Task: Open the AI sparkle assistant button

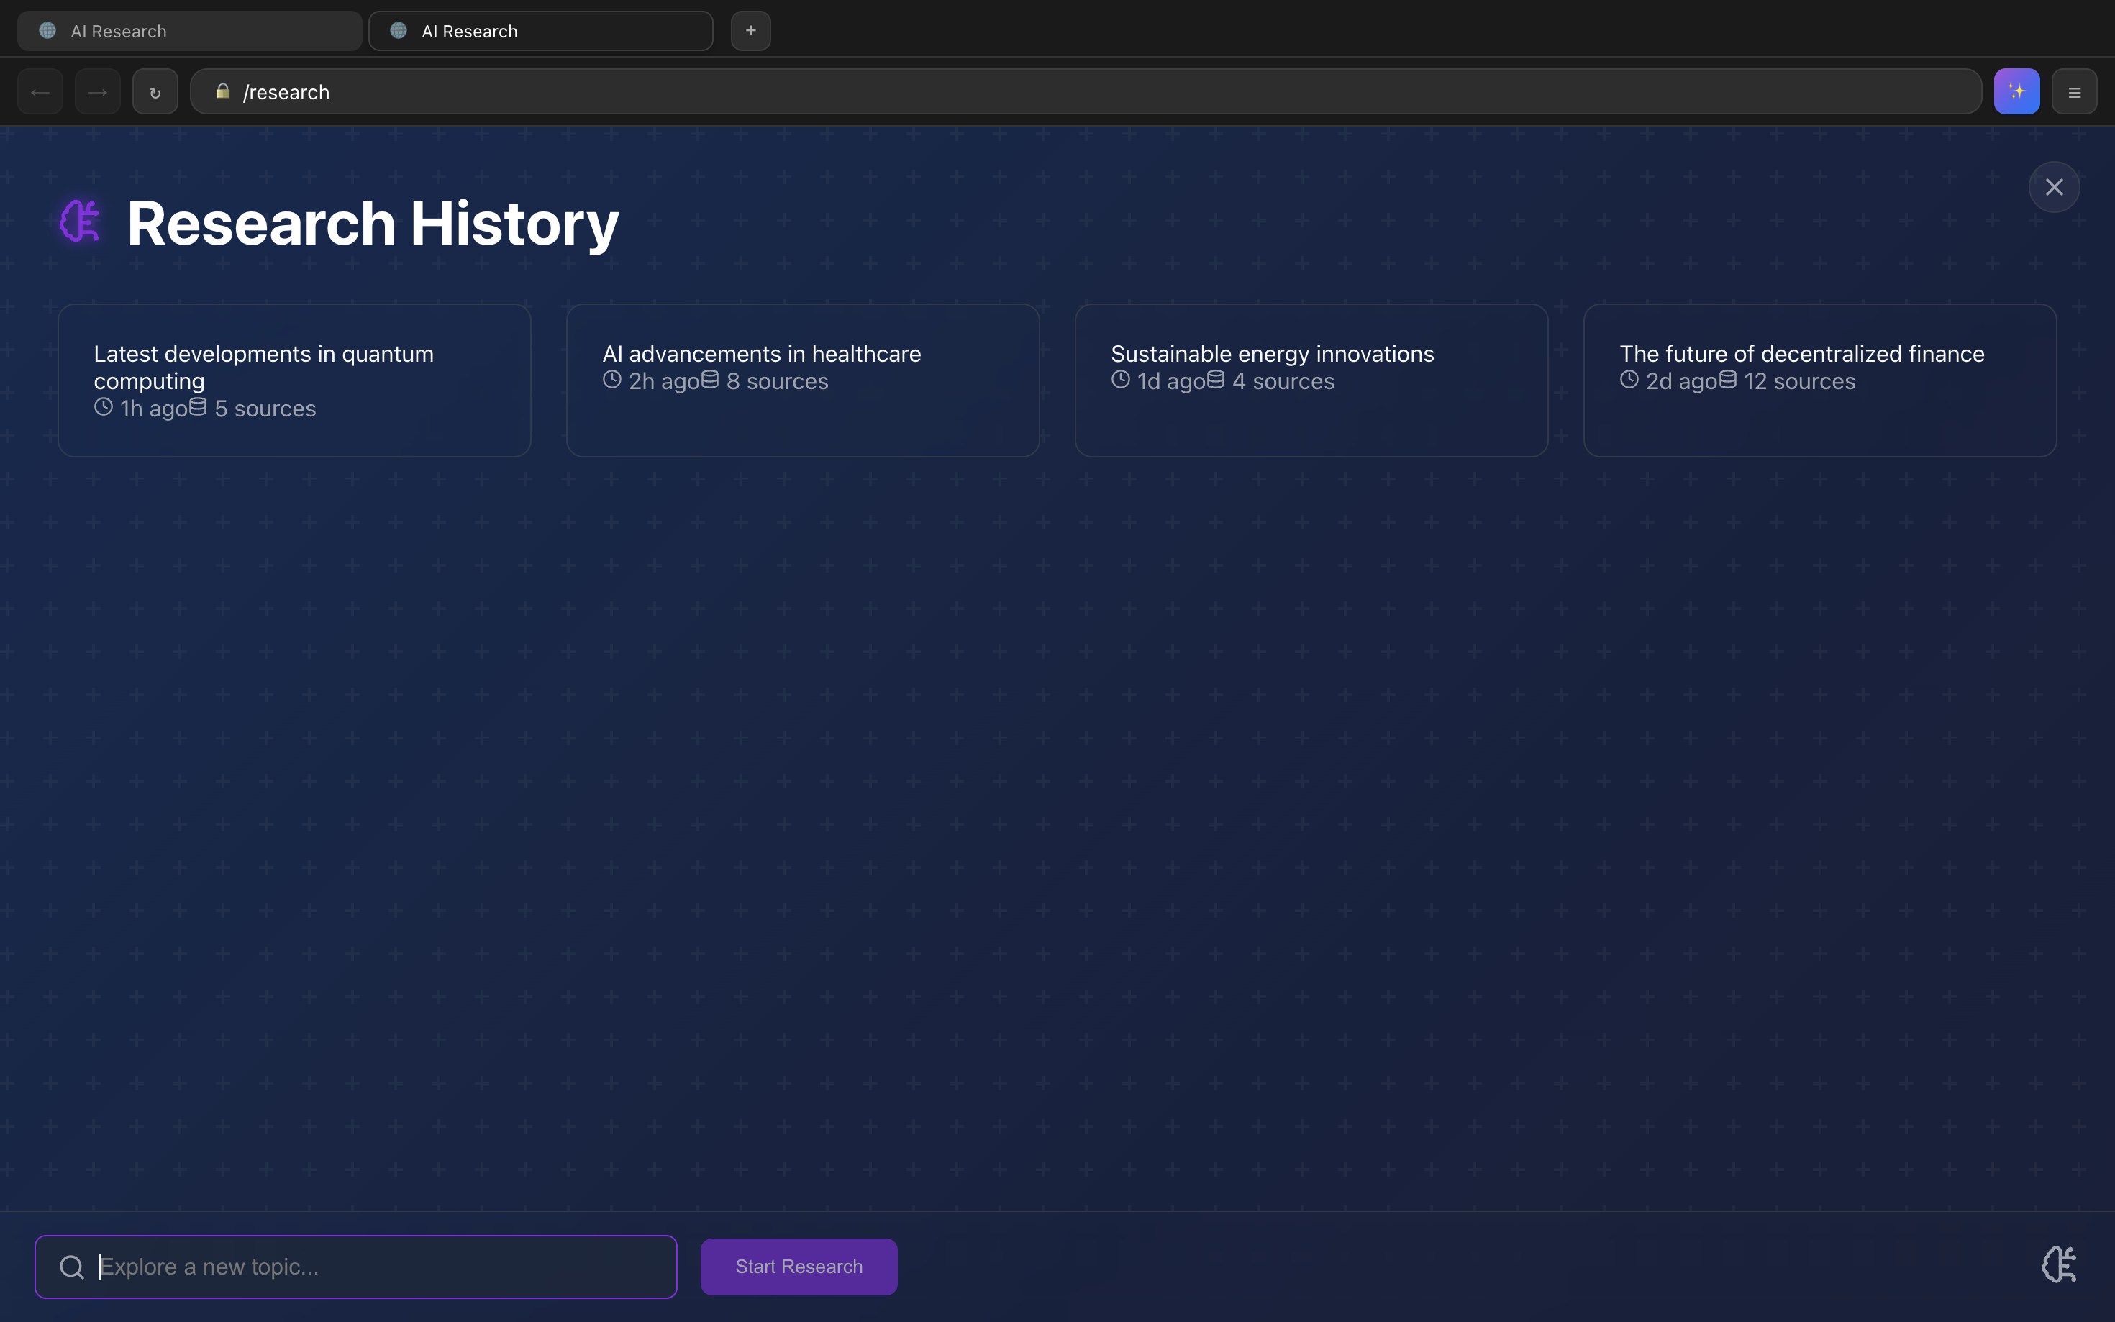Action: coord(2016,92)
